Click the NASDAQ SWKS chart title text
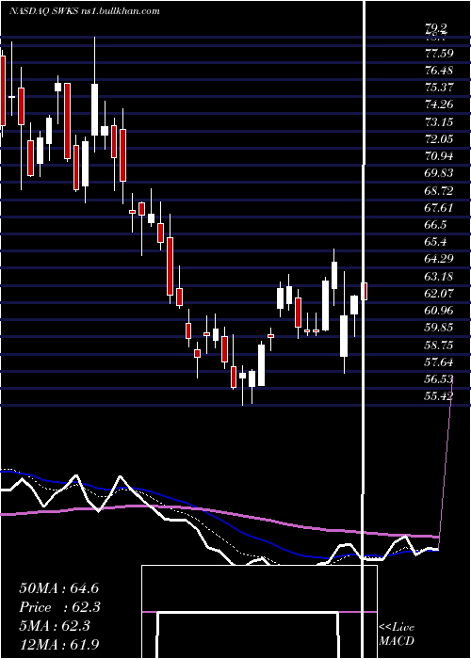This screenshot has height=659, width=471. coord(84,11)
